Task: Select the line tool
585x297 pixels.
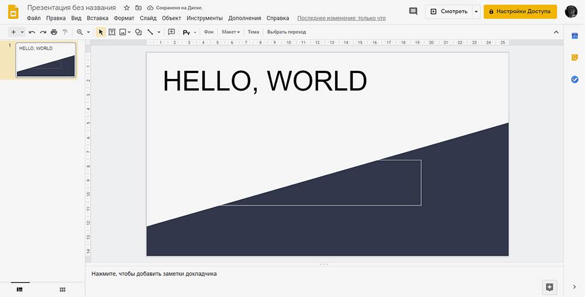Action: click(x=150, y=32)
